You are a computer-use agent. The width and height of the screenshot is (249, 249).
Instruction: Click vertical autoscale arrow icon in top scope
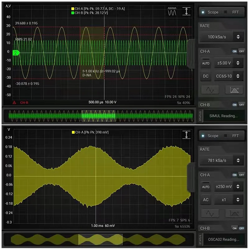tap(186, 11)
